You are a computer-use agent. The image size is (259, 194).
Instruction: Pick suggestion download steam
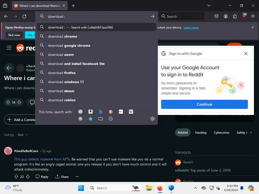point(96,91)
